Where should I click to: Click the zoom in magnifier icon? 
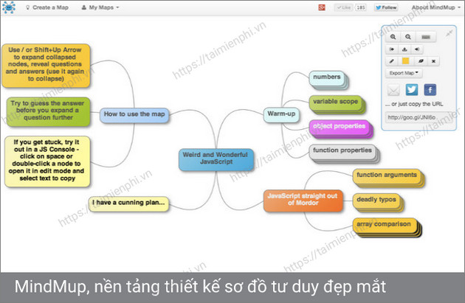393,36
